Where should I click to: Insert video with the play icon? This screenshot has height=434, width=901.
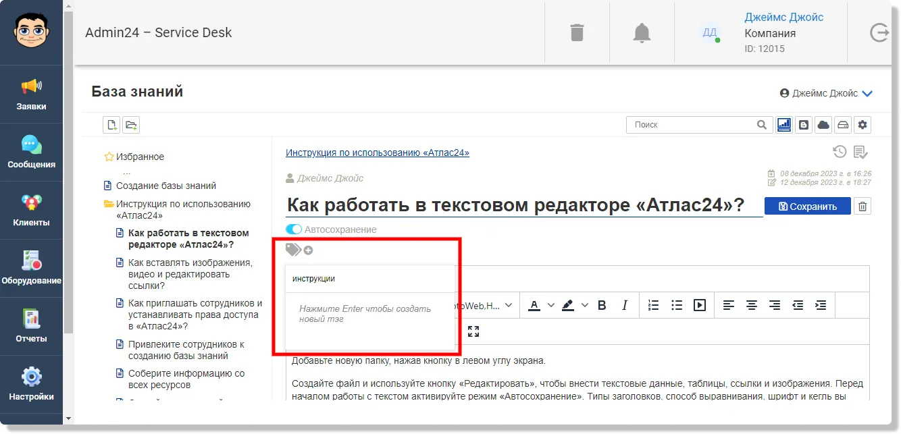click(x=700, y=306)
